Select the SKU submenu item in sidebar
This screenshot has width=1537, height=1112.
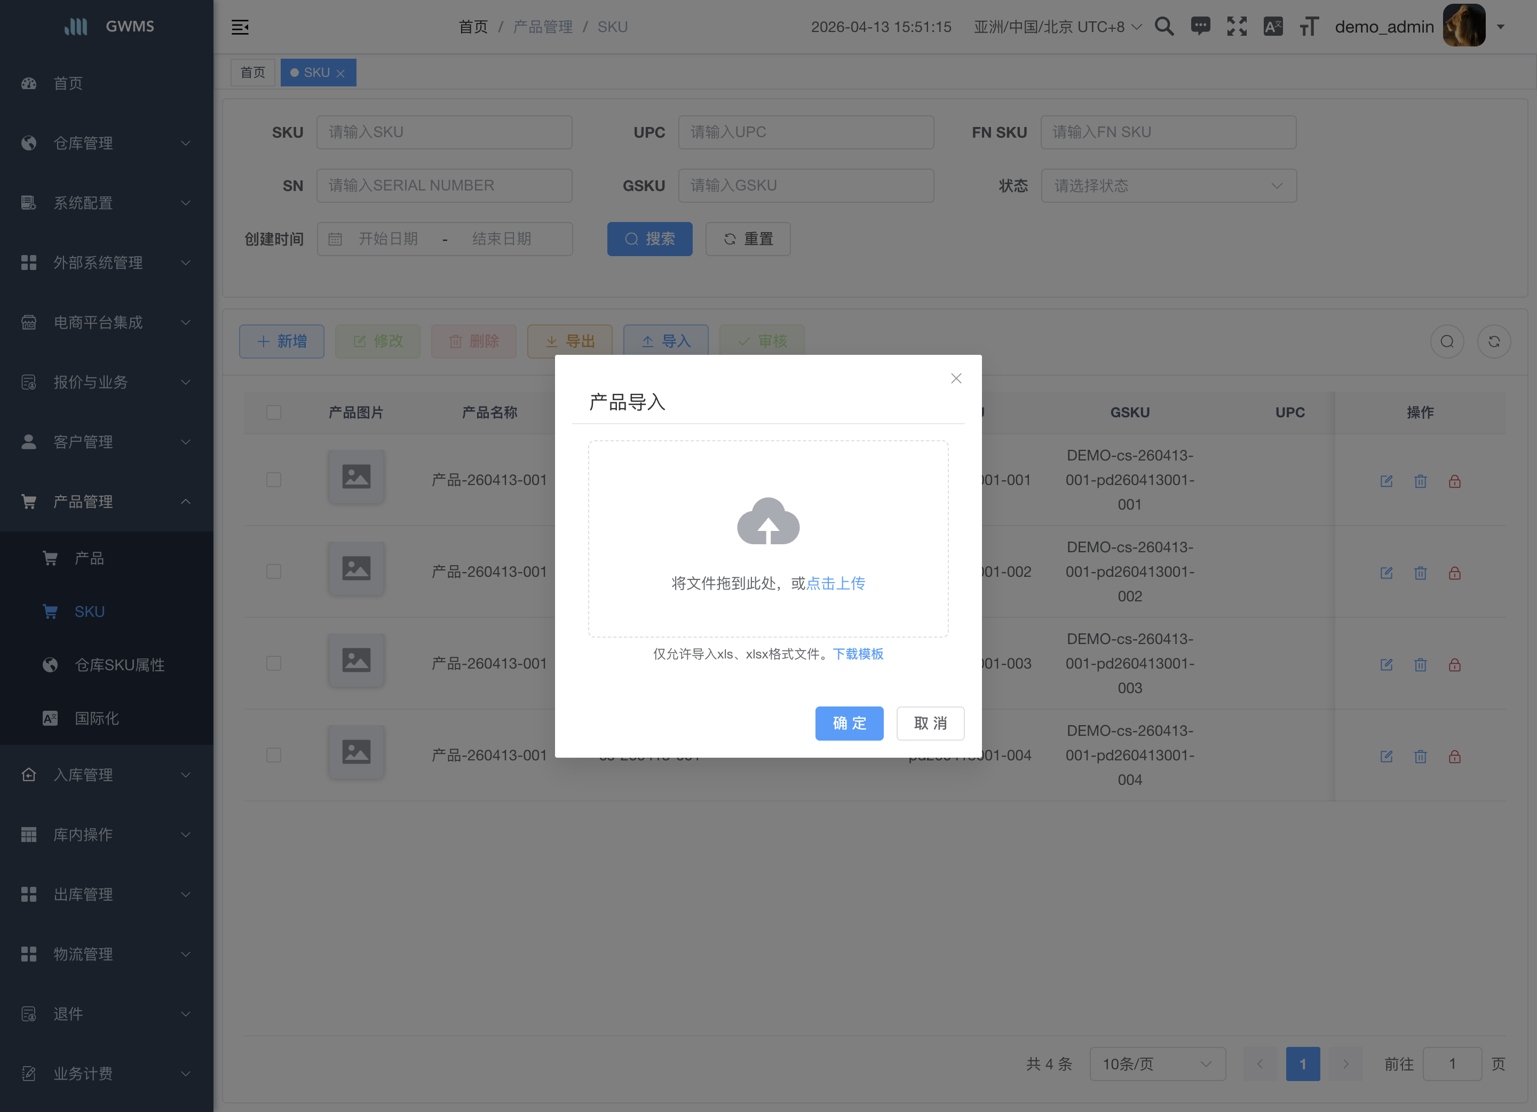(106, 611)
